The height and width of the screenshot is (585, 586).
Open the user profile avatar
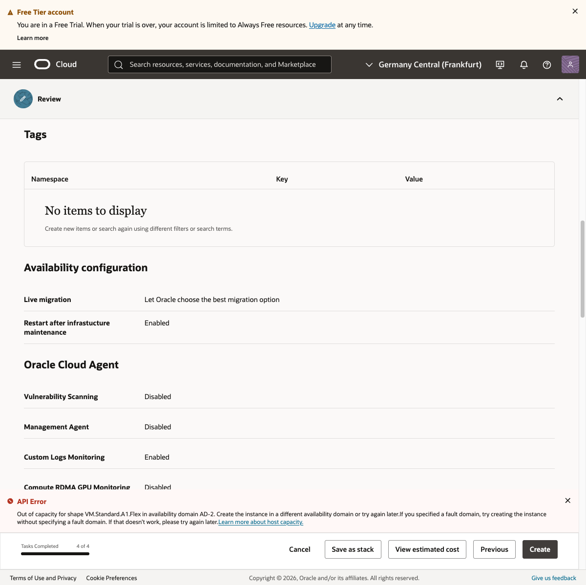click(x=570, y=64)
